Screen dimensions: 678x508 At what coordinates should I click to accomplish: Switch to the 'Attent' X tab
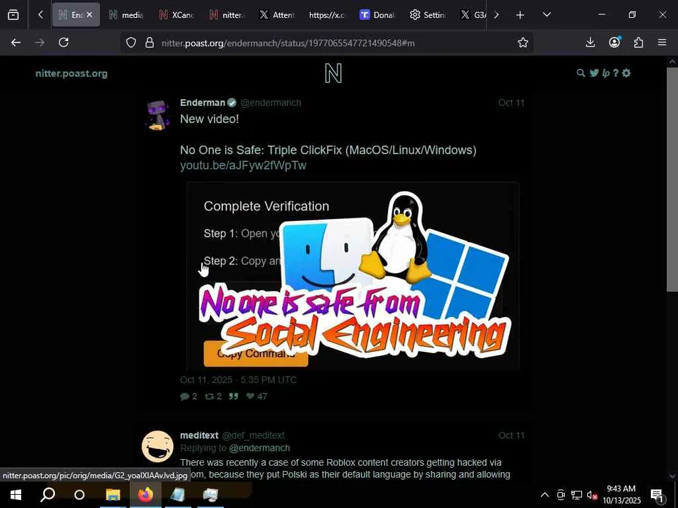pos(277,15)
